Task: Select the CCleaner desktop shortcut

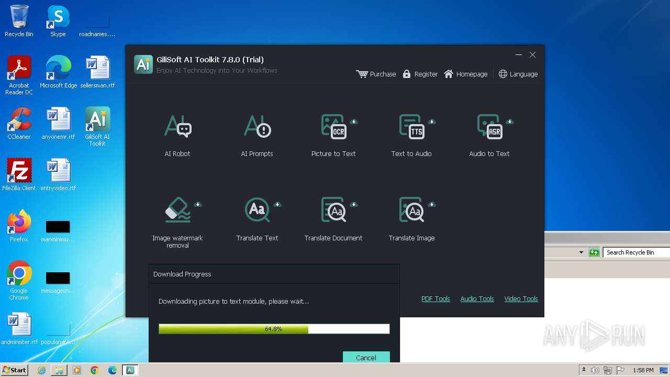Action: click(19, 124)
